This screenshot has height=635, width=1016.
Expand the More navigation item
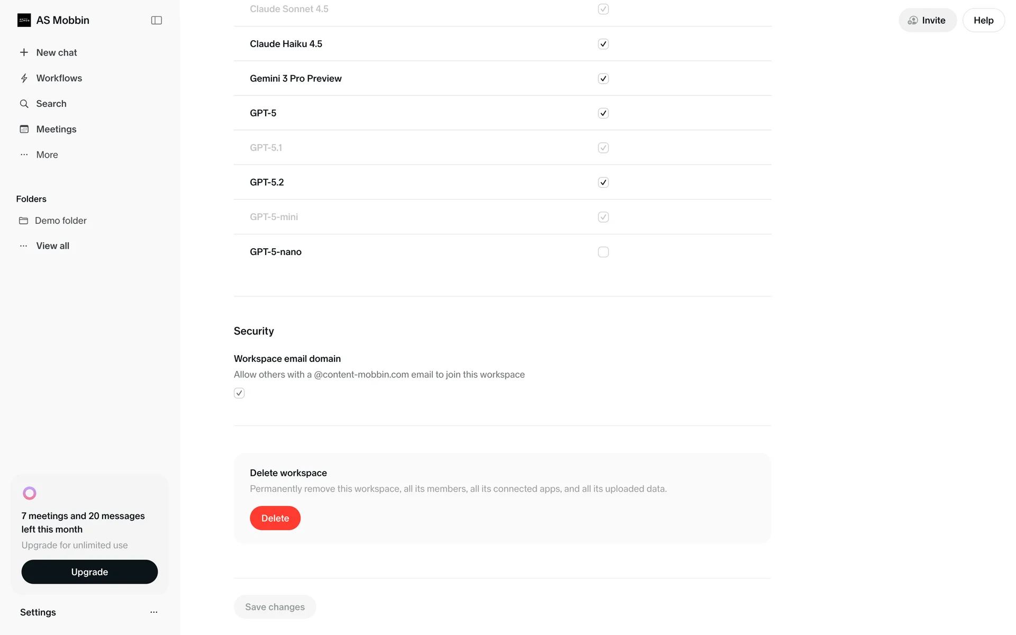47,155
